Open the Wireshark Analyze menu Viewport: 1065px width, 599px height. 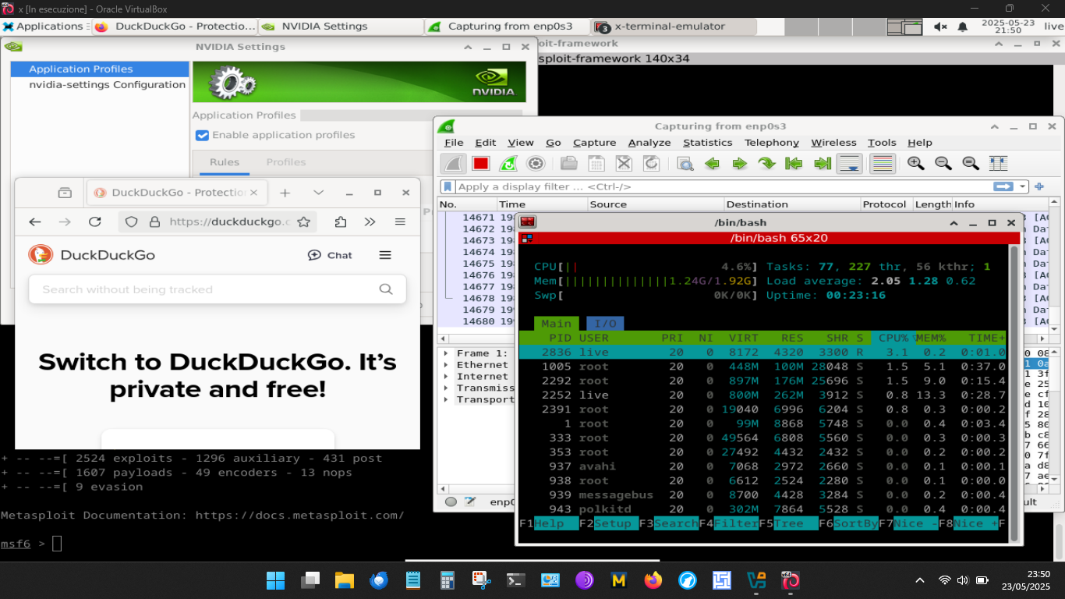[649, 143]
